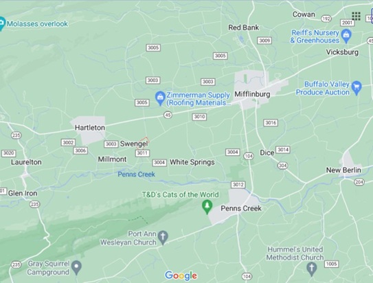Click the Penns Creek town label

(x=241, y=208)
